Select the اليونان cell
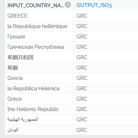 click(39, 130)
